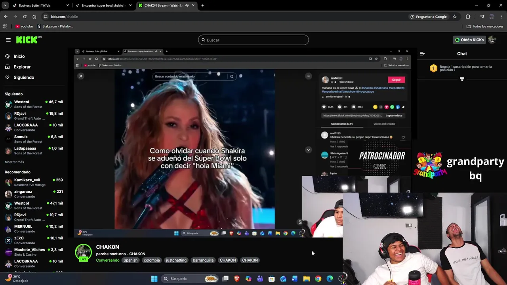
Task: Reload the page in Chrome
Action: (25, 17)
